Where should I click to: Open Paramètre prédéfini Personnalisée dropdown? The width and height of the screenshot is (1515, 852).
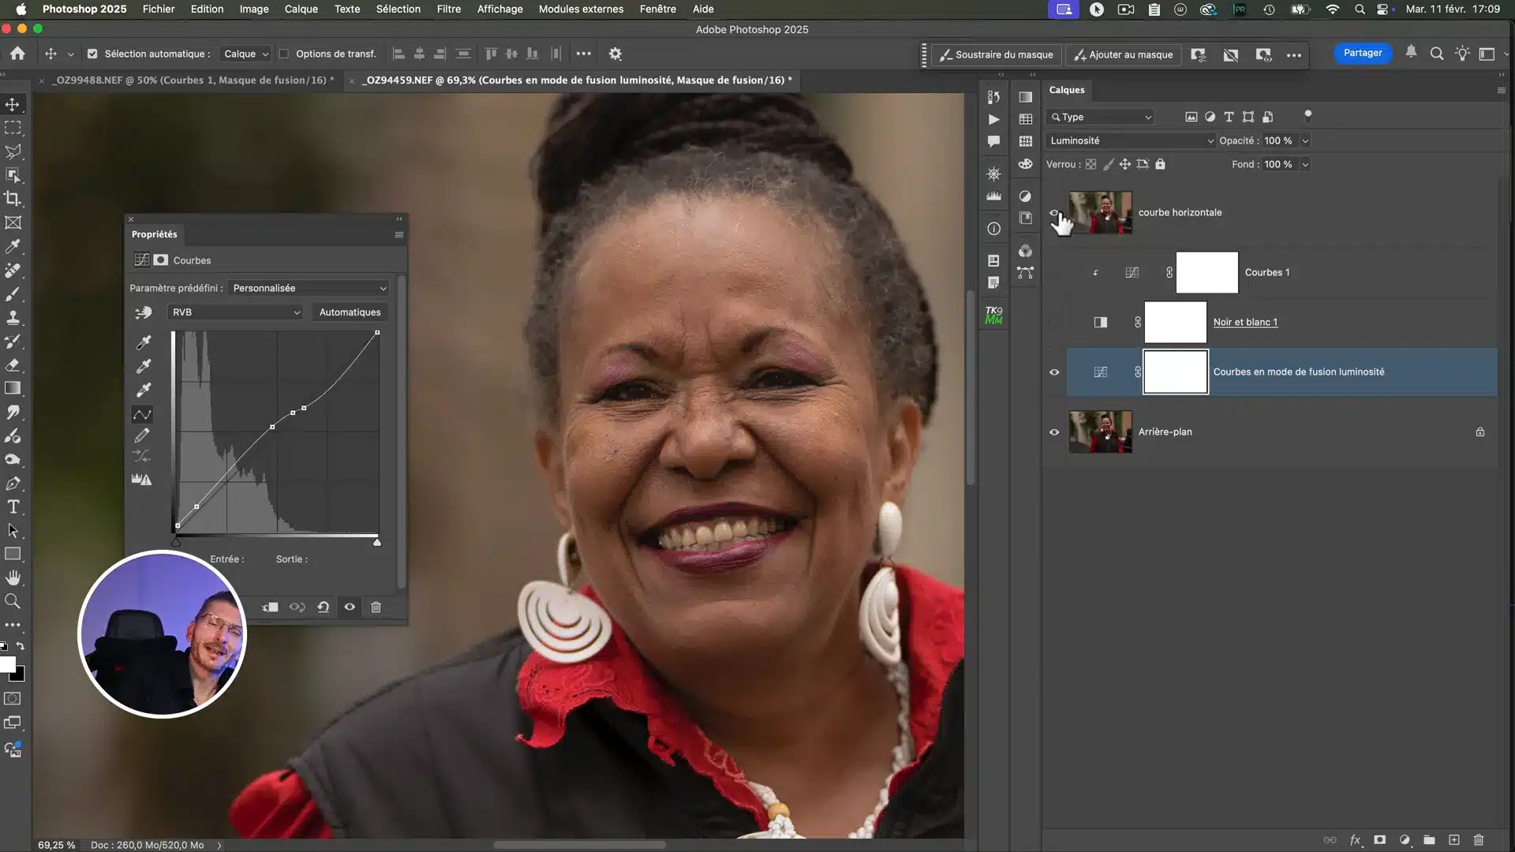pyautogui.click(x=309, y=288)
